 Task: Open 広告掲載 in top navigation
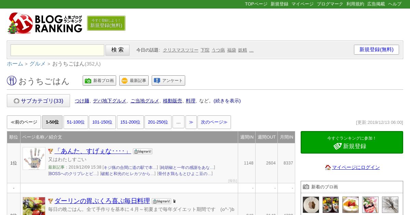click(376, 4)
